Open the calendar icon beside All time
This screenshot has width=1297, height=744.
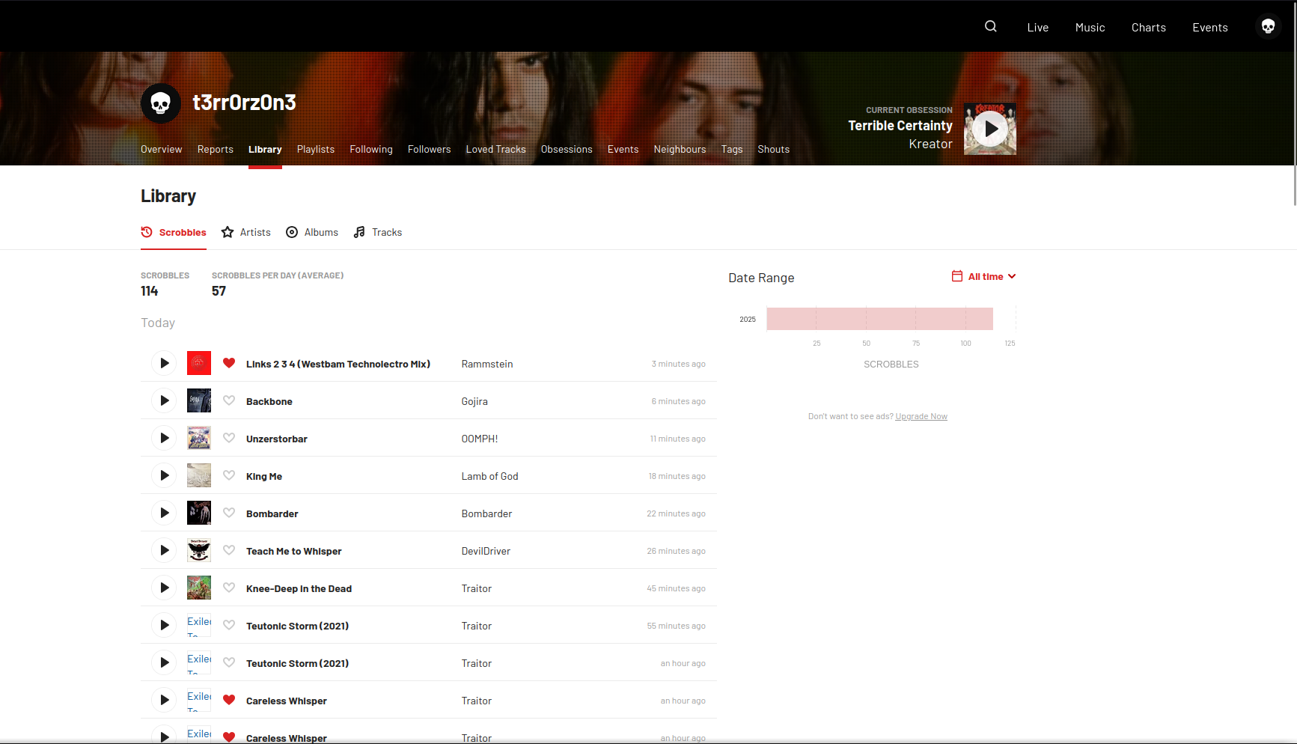click(956, 276)
